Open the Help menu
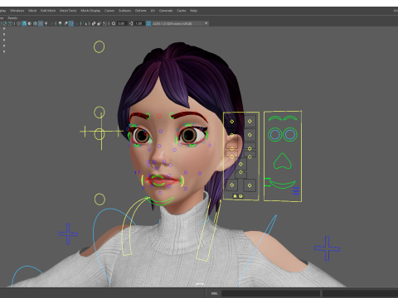398x298 pixels. pos(193,11)
